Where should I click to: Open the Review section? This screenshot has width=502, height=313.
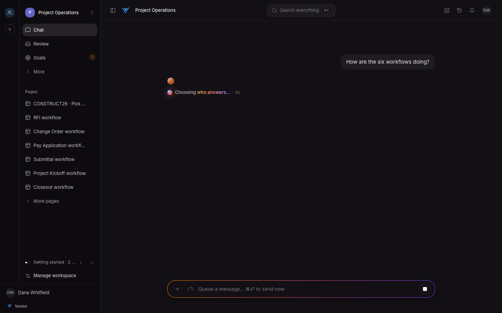(x=60, y=44)
